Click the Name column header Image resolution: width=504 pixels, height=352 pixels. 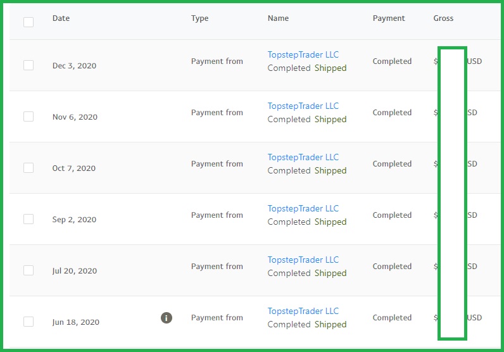pos(278,18)
